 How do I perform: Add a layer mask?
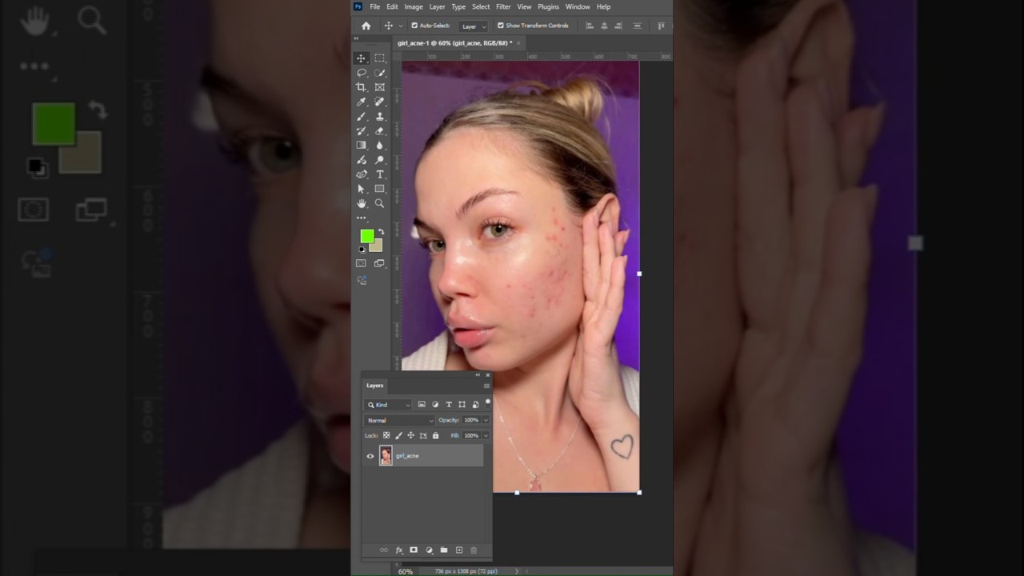(414, 550)
